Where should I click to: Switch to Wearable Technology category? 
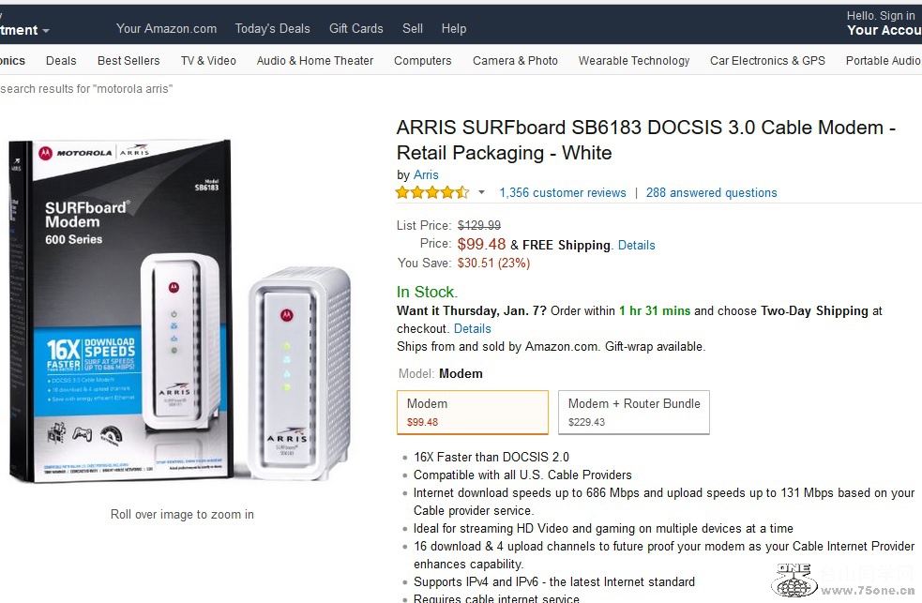[634, 60]
